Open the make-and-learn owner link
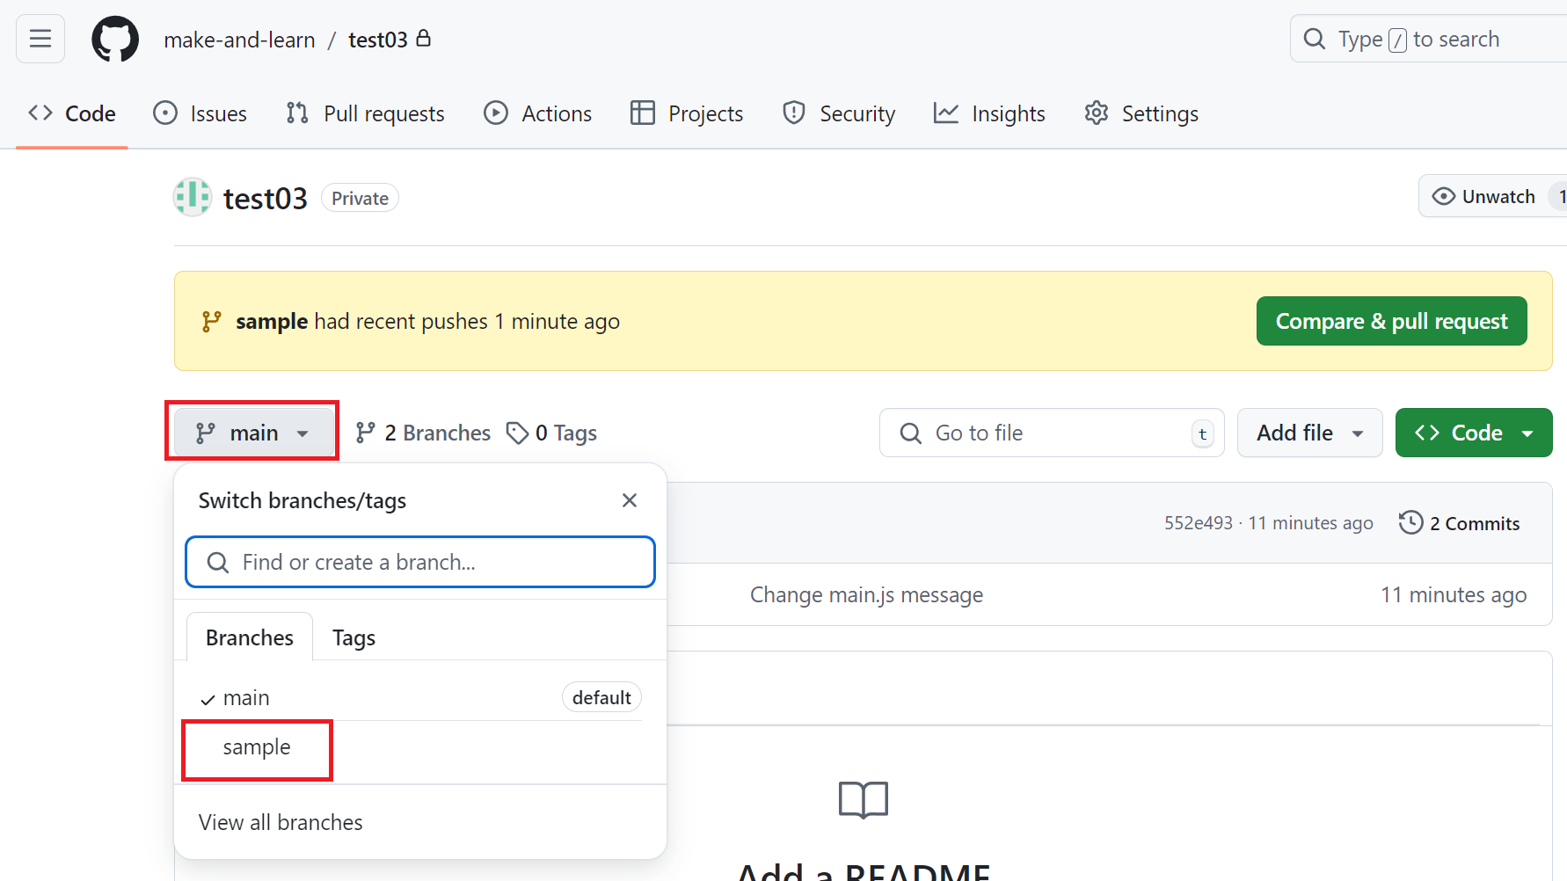Image resolution: width=1567 pixels, height=881 pixels. click(x=239, y=40)
